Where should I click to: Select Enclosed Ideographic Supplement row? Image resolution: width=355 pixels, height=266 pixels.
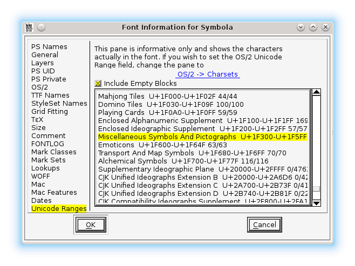203,129
